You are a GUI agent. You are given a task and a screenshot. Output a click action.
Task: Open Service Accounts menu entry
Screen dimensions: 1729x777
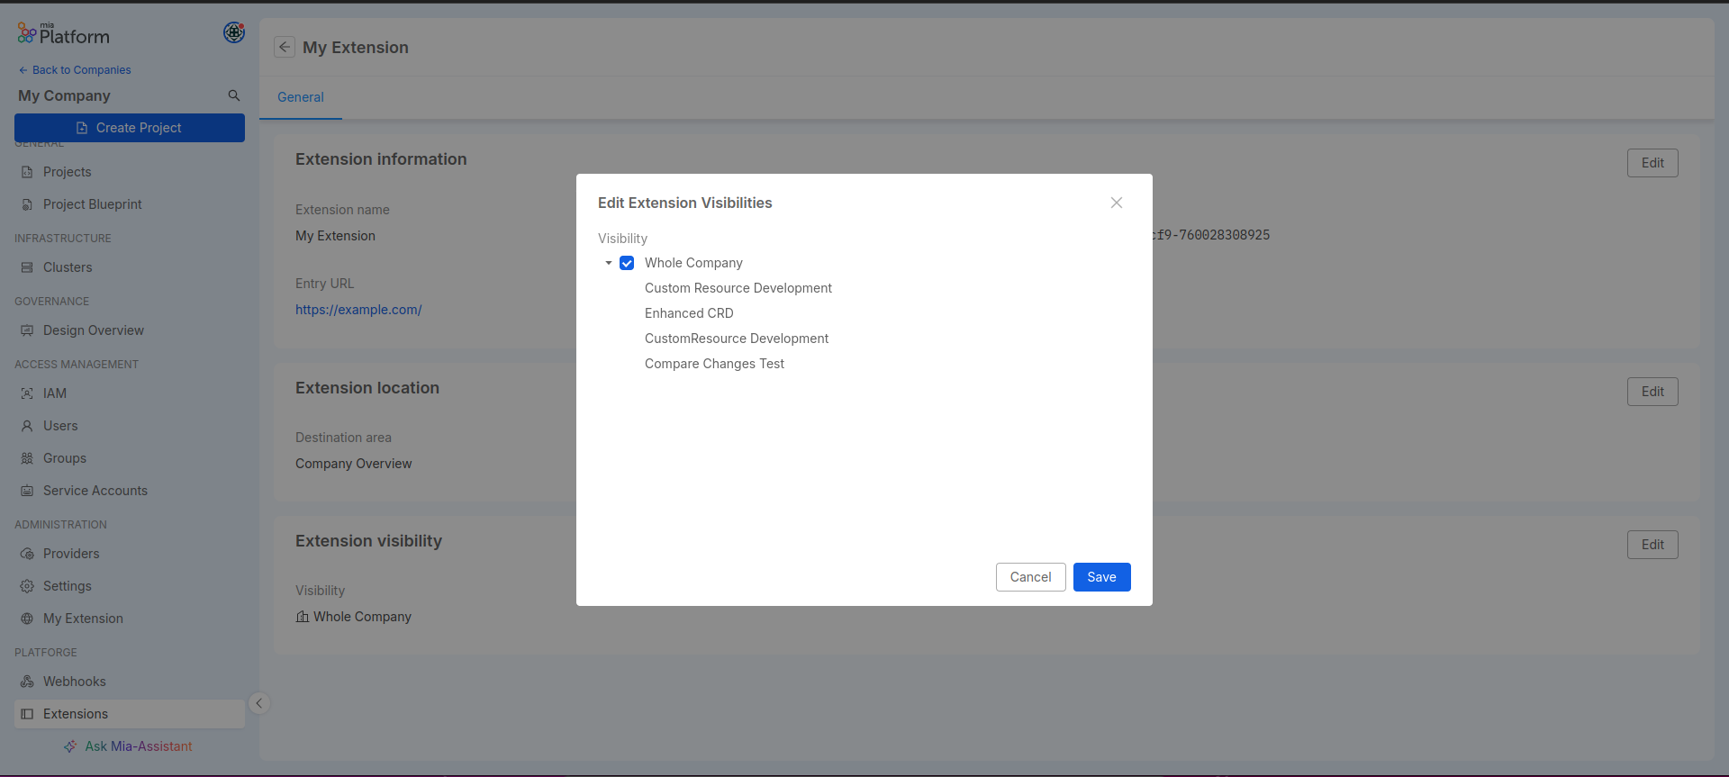click(130, 491)
